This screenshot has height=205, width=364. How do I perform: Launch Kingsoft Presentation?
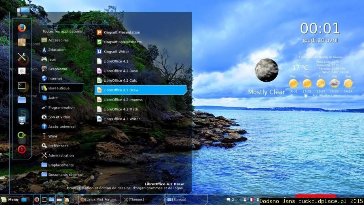(121, 32)
